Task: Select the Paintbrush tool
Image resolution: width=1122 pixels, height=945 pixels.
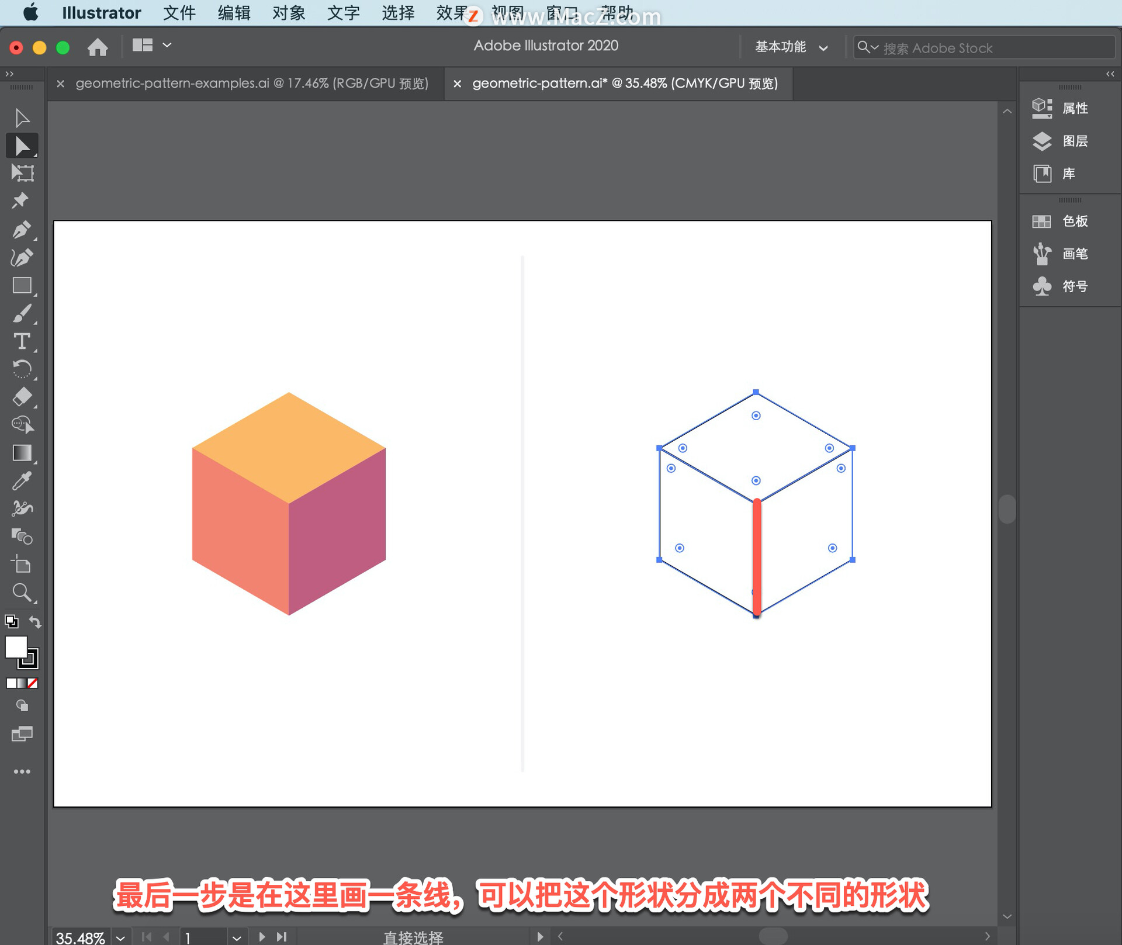Action: [22, 313]
